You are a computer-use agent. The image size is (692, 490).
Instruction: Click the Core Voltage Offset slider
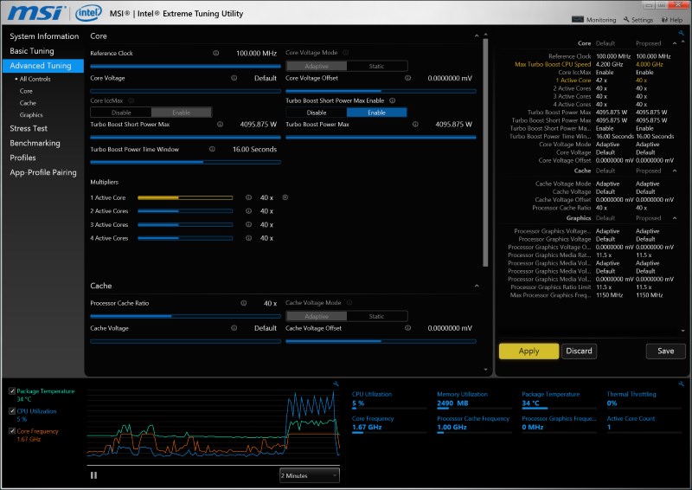381,91
